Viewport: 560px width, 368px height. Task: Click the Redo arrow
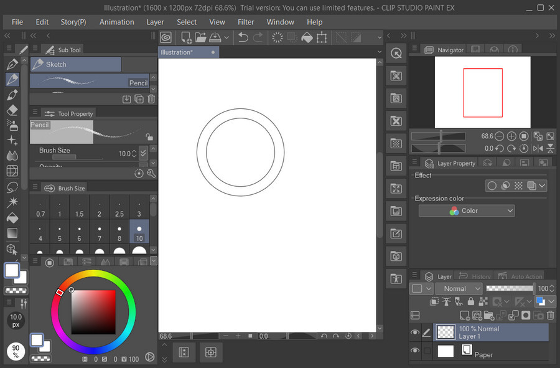[258, 37]
